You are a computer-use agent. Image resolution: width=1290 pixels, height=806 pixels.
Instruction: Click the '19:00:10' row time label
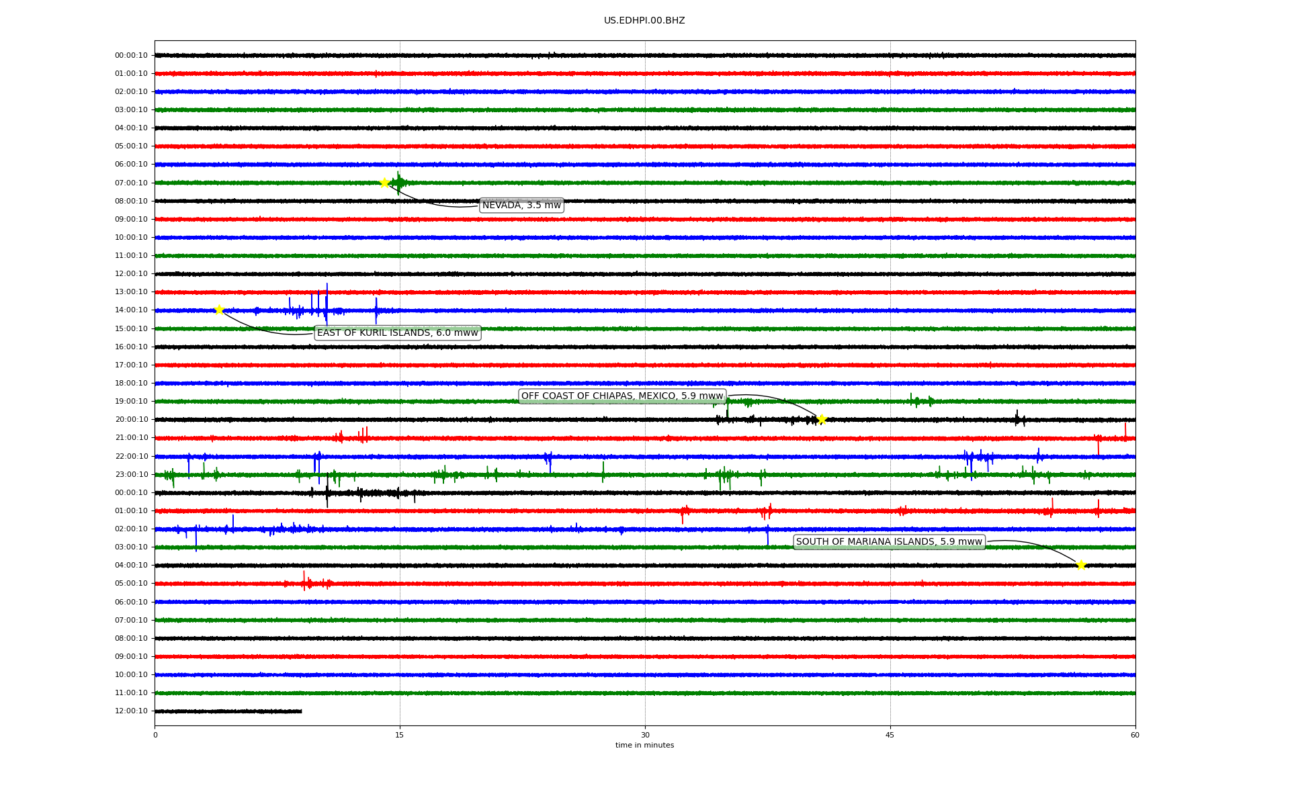pos(131,402)
